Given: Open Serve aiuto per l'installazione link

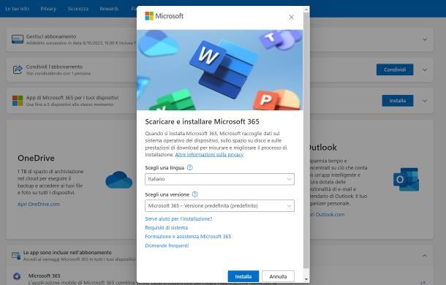Looking at the screenshot, I should pyautogui.click(x=178, y=218).
